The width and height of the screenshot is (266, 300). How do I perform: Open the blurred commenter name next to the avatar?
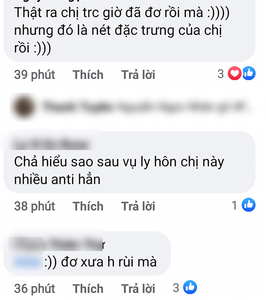[144, 106]
